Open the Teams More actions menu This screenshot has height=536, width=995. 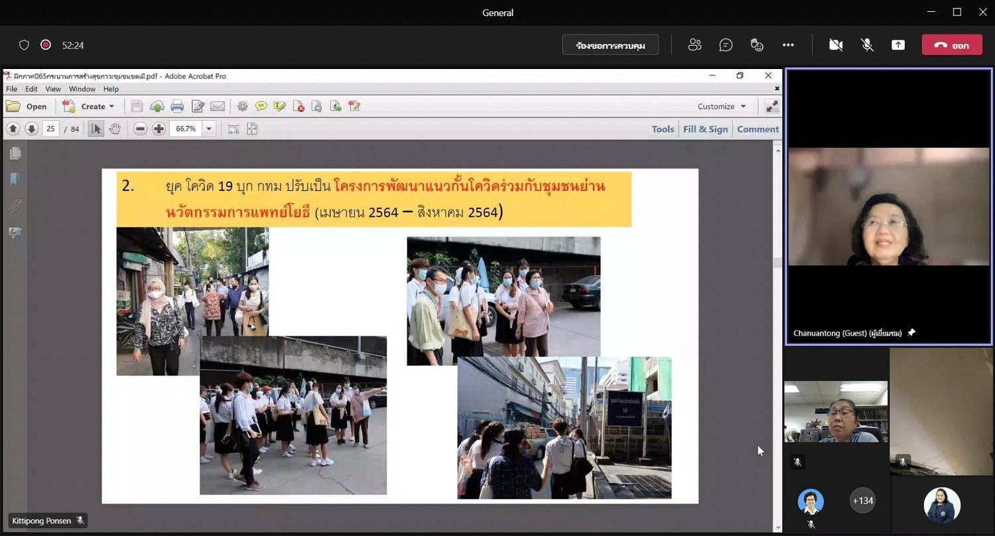[x=788, y=45]
